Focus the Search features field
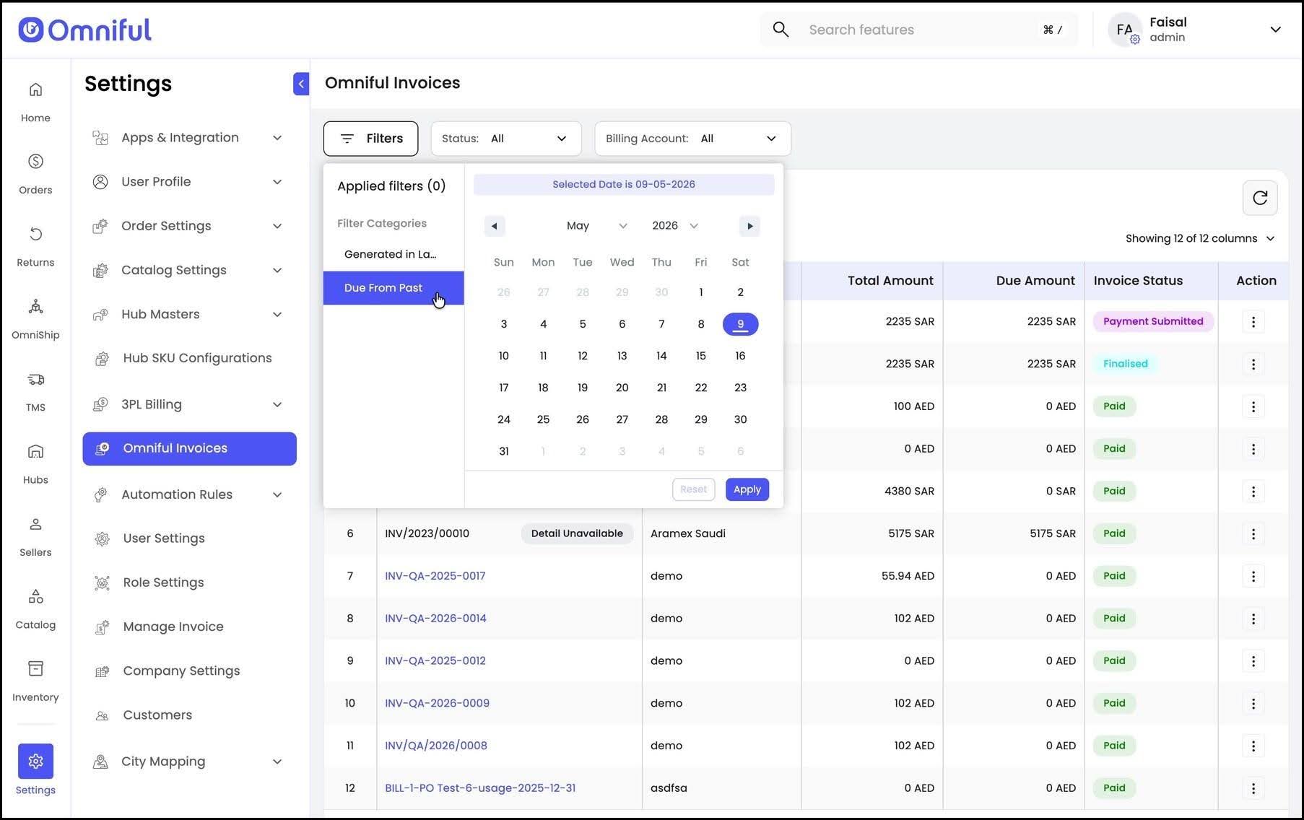 919,30
